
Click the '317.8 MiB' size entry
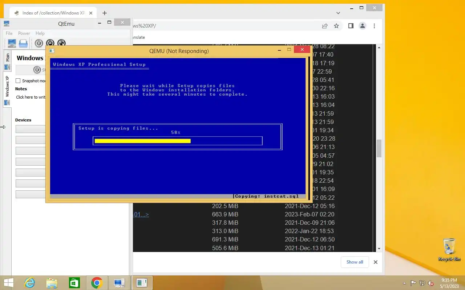click(225, 223)
